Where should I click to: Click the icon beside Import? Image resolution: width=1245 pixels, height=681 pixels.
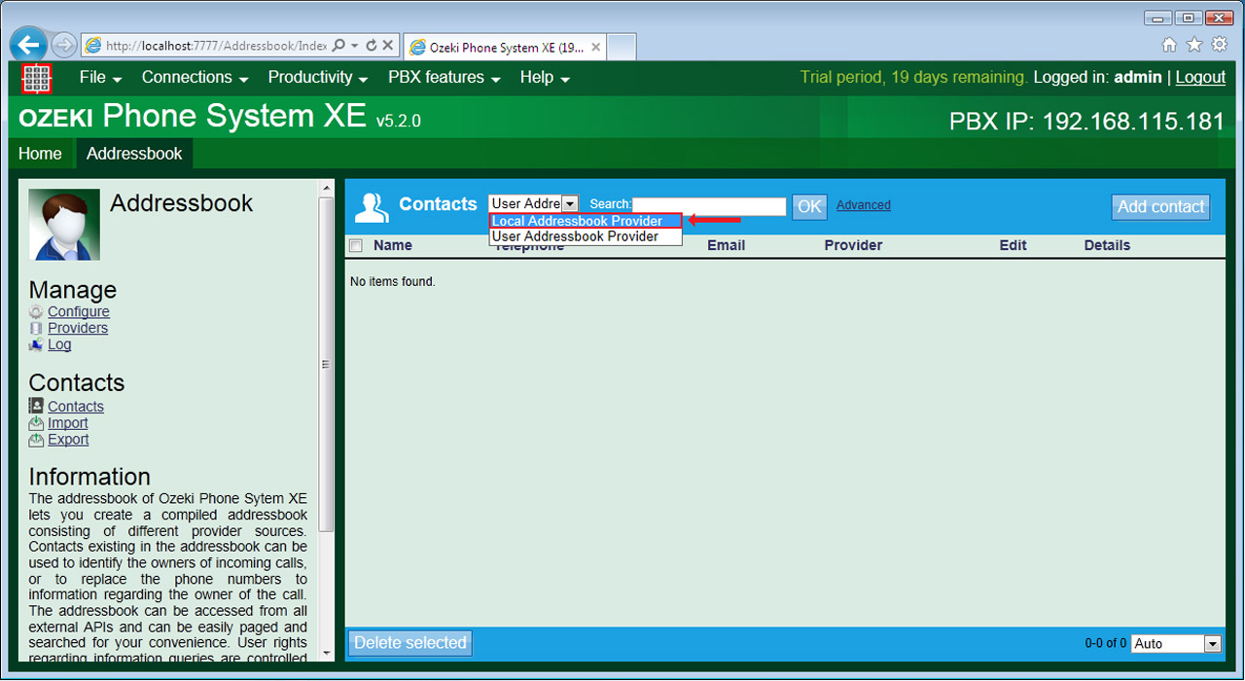pyautogui.click(x=36, y=423)
